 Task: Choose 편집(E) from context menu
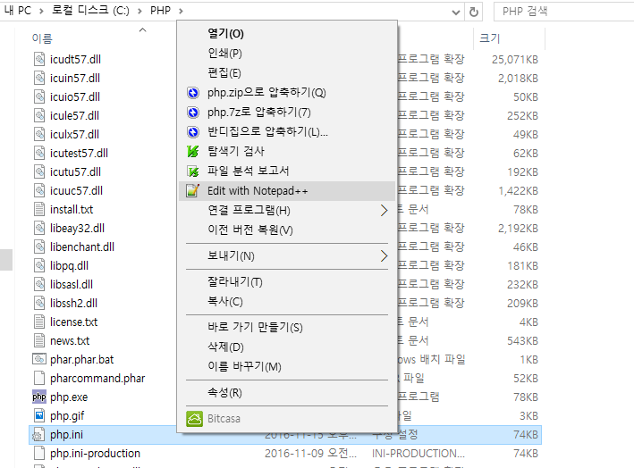click(224, 73)
